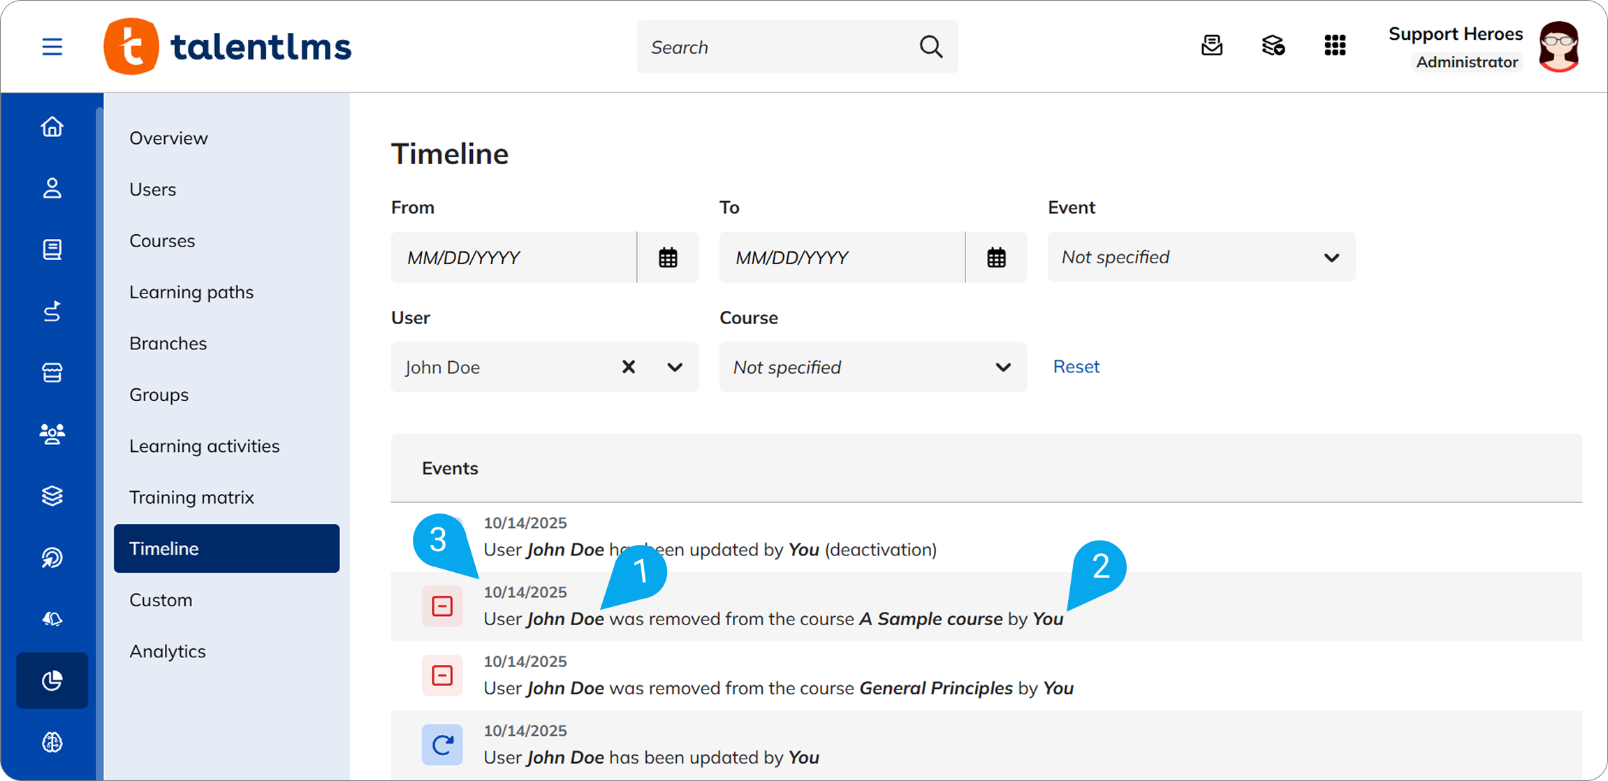The height and width of the screenshot is (781, 1608).
Task: Open the course store stack icon
Action: 1273,46
